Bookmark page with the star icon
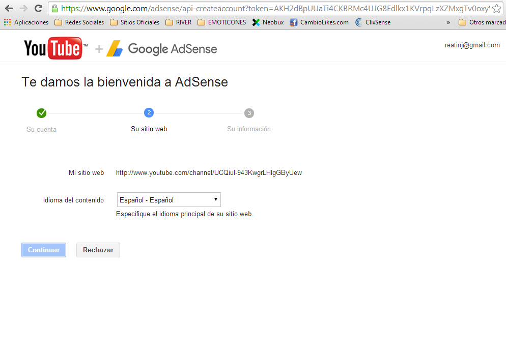506x354 pixels. pos(497,8)
